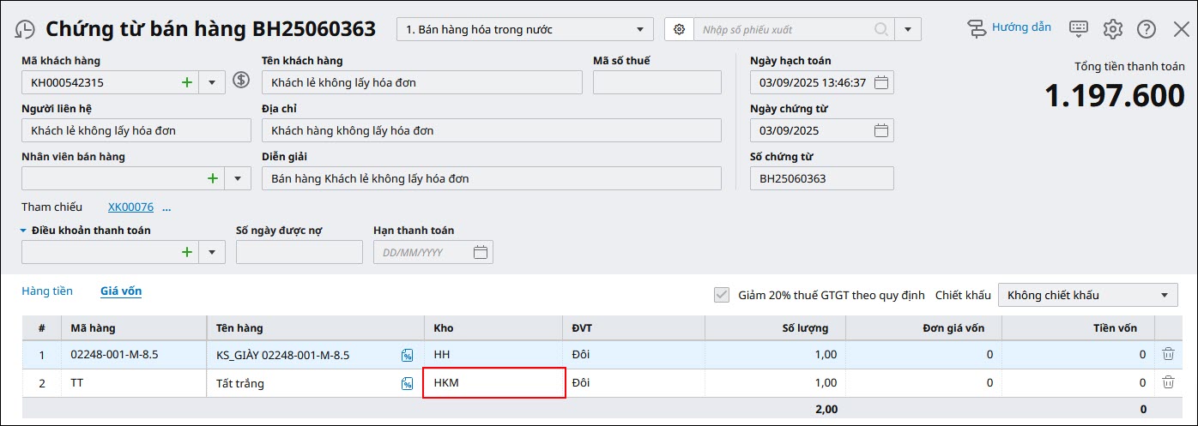Open the help question mark icon
This screenshot has width=1198, height=426.
point(1147,29)
